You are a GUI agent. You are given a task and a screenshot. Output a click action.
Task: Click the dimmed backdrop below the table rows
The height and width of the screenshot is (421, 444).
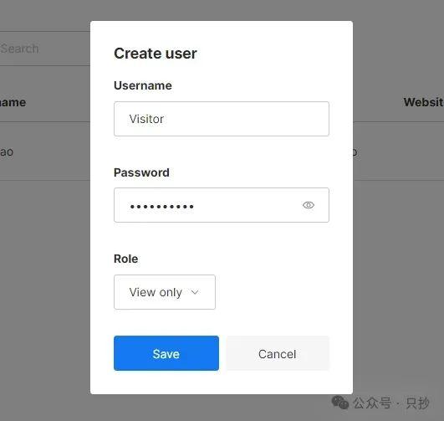pos(45,284)
